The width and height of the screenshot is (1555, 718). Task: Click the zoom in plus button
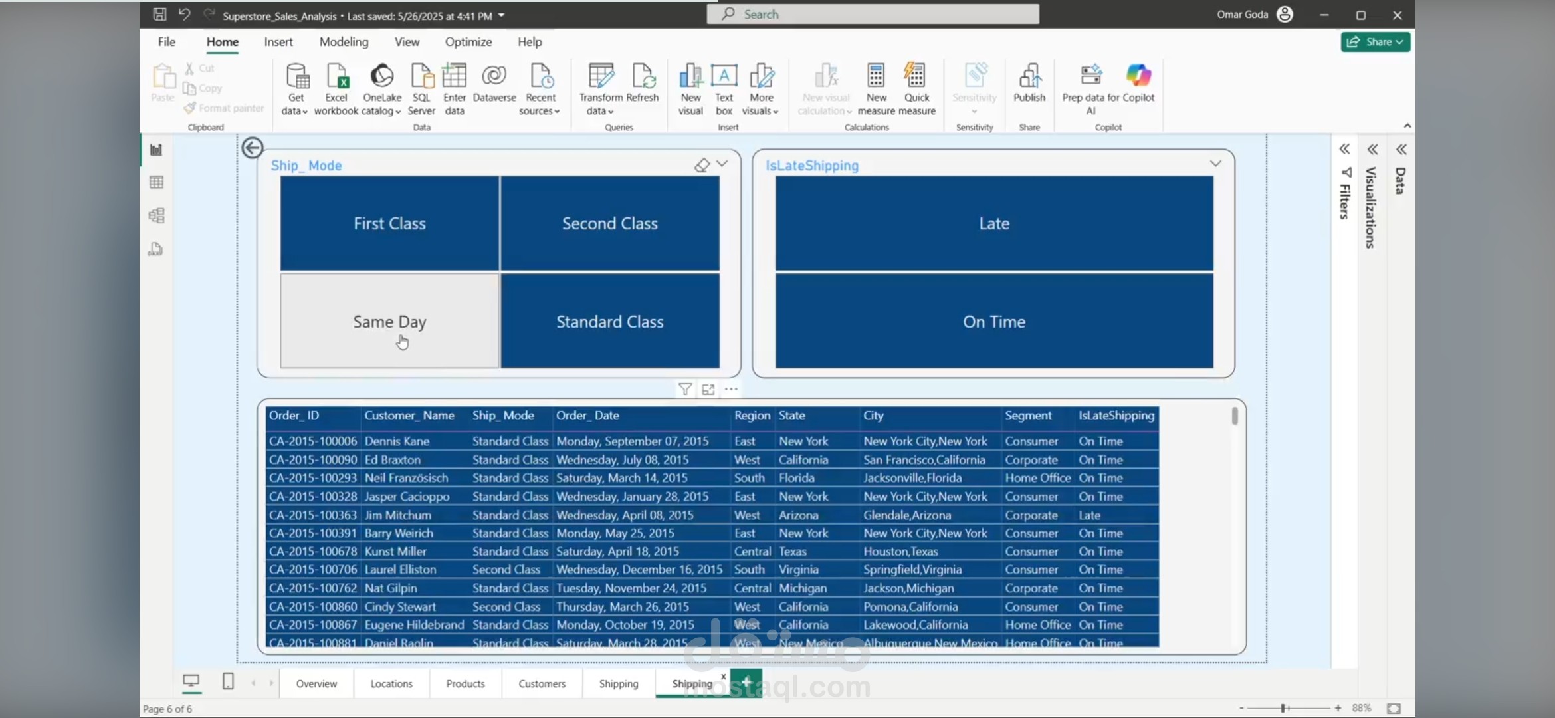[x=1338, y=708]
